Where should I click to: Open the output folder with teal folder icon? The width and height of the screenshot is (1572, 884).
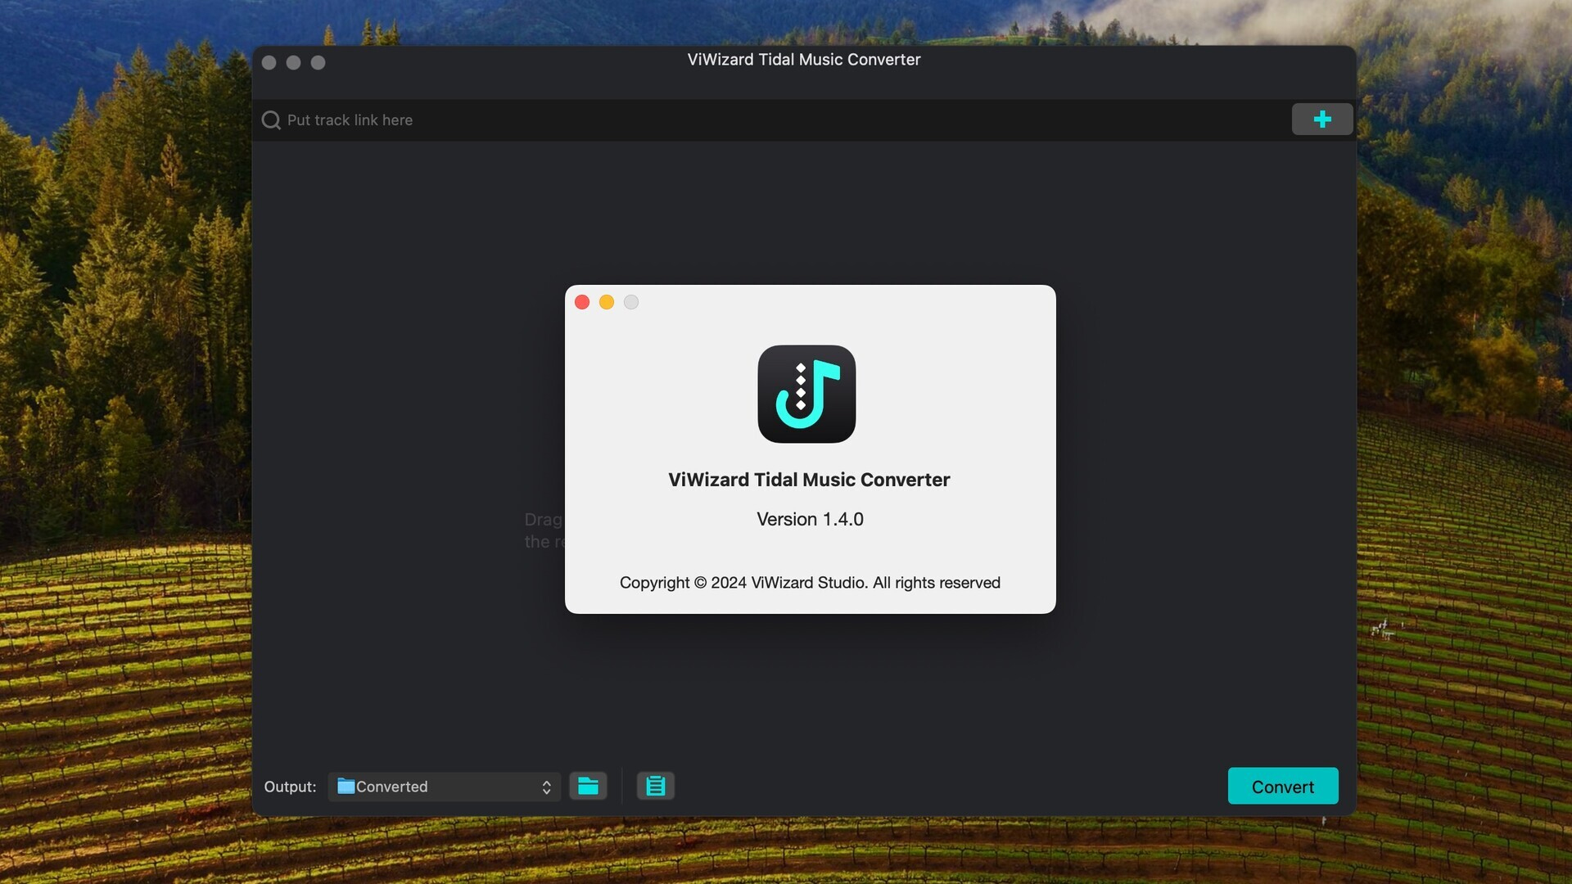tap(588, 786)
